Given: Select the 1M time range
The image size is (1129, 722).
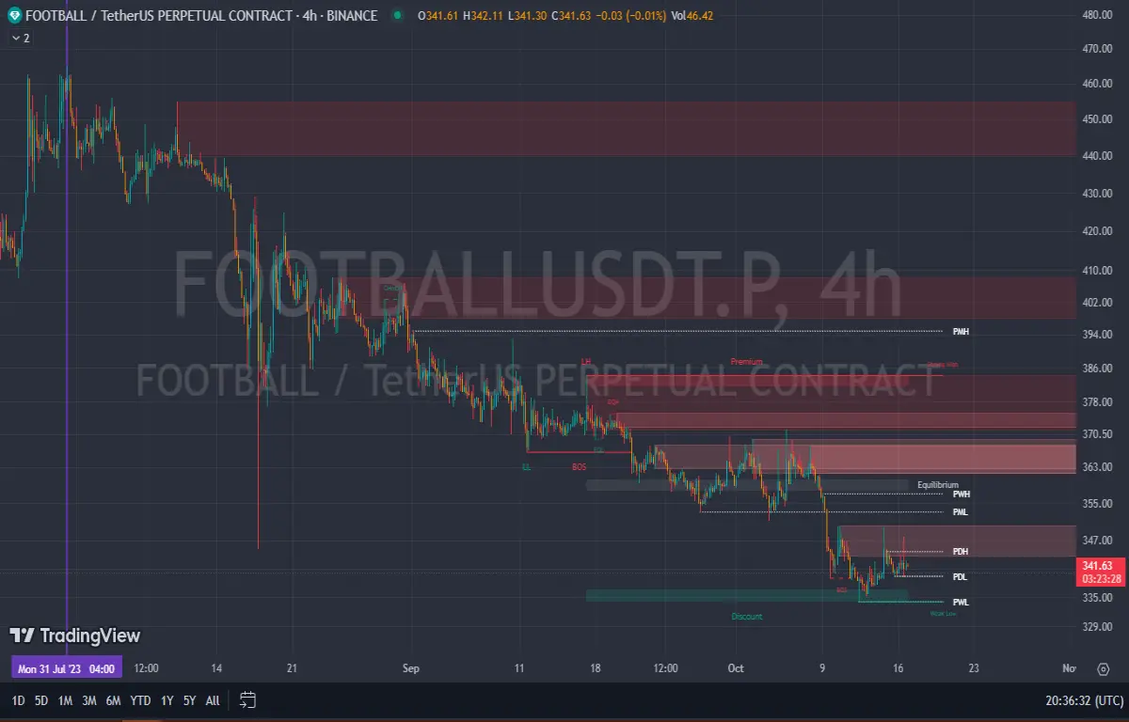Looking at the screenshot, I should [65, 700].
